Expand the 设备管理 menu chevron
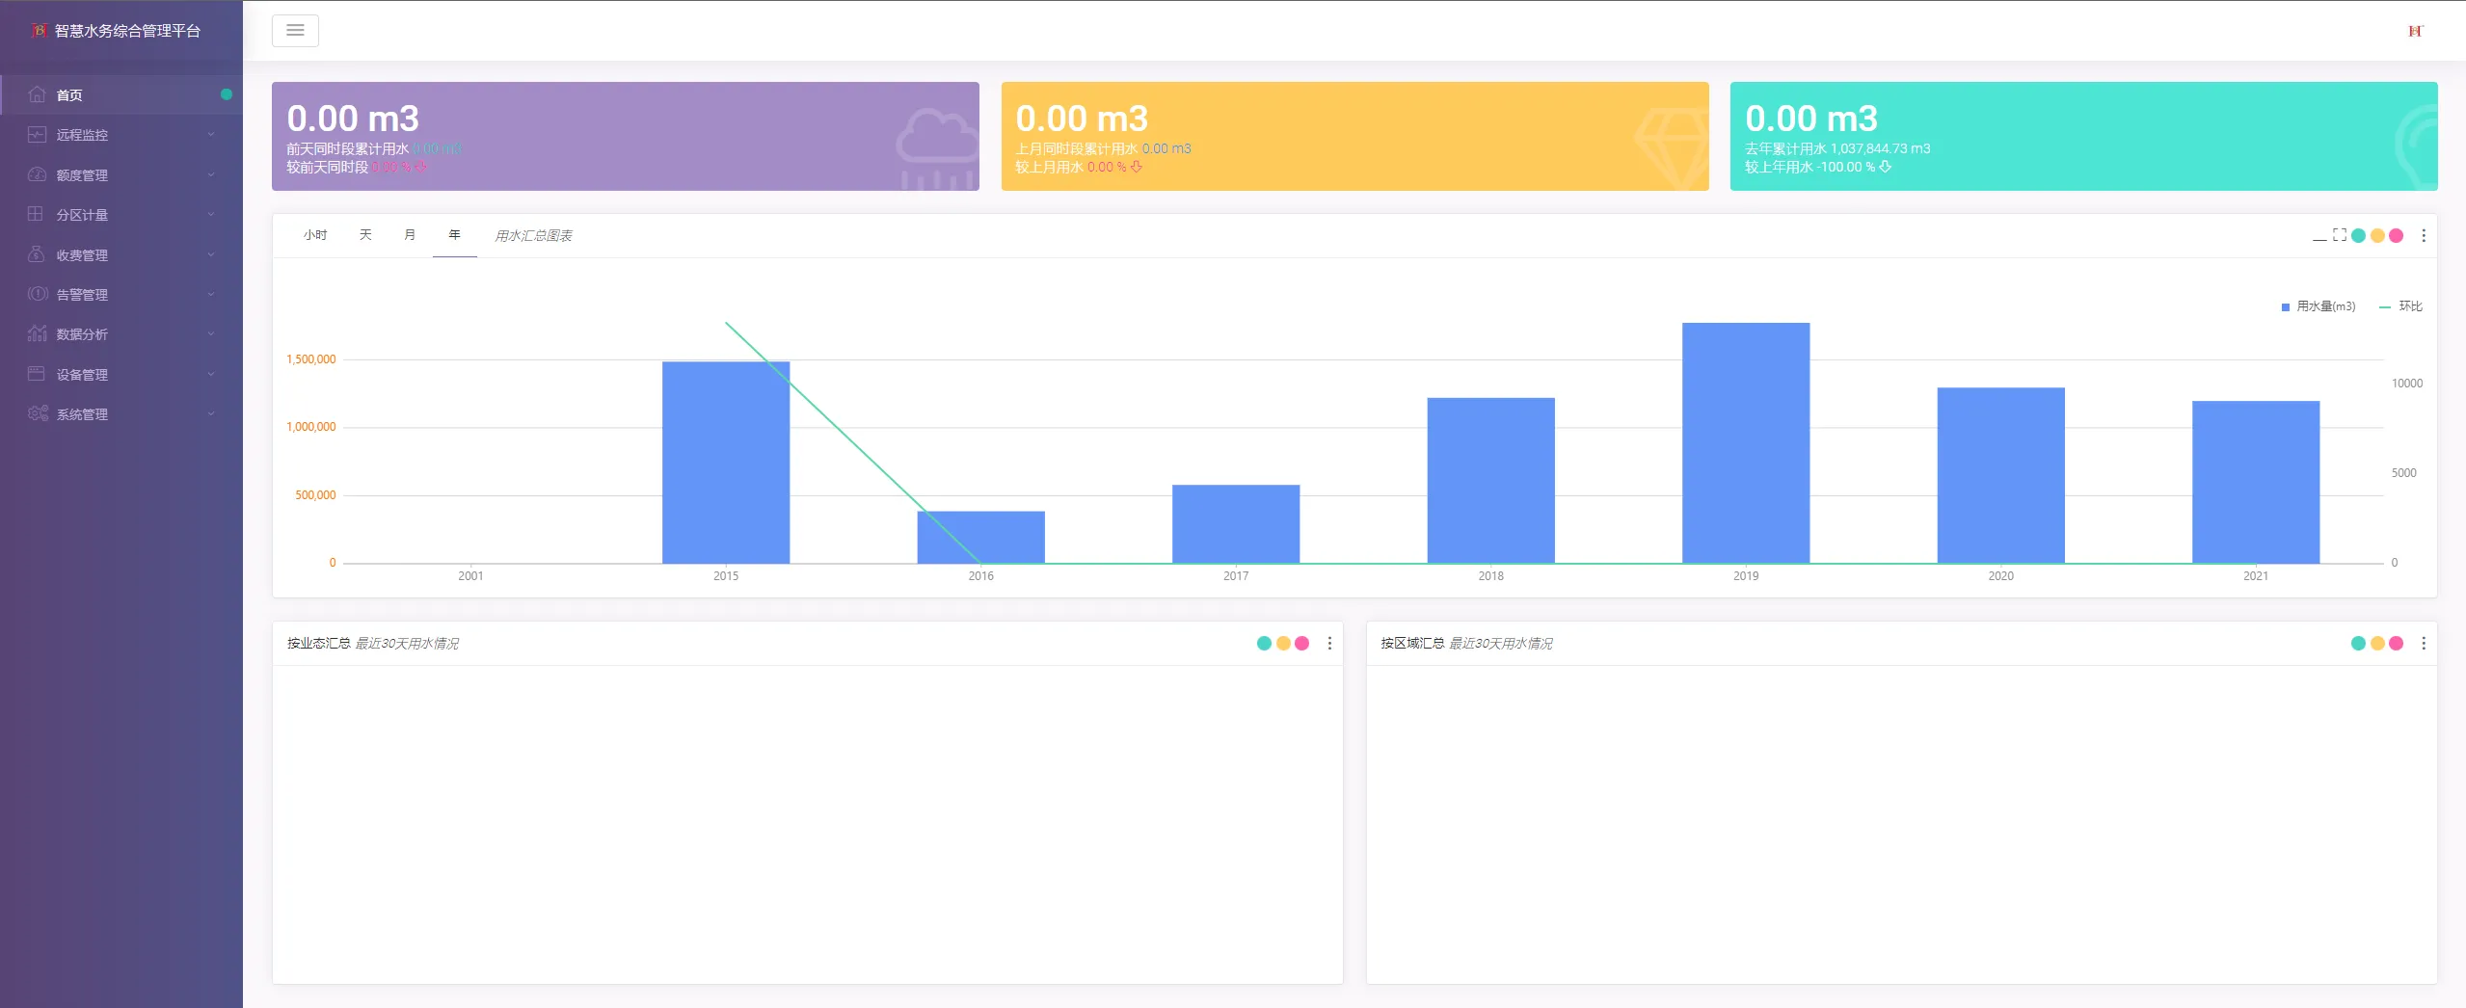The height and width of the screenshot is (1008, 2466). (210, 374)
